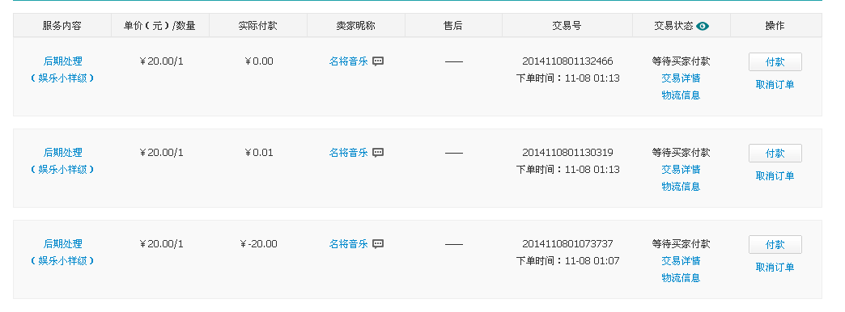Open 物流信息 for the ¥-20.00 order

pyautogui.click(x=681, y=278)
